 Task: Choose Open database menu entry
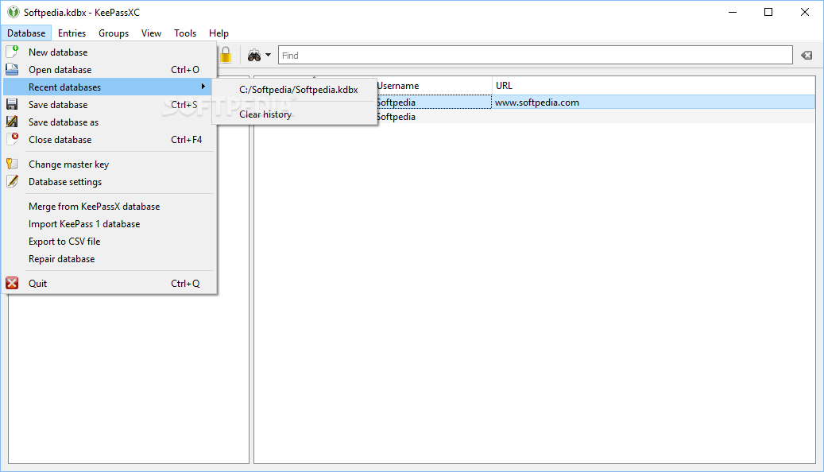[x=110, y=69]
